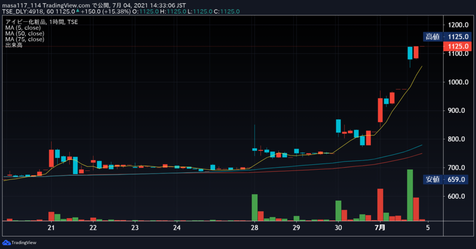Click the red 1125.0 current price label
The image size is (476, 249).
click(x=457, y=46)
